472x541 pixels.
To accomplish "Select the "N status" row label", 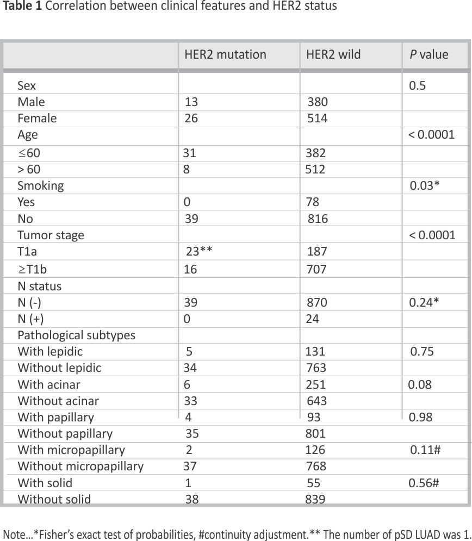I will click(39, 286).
